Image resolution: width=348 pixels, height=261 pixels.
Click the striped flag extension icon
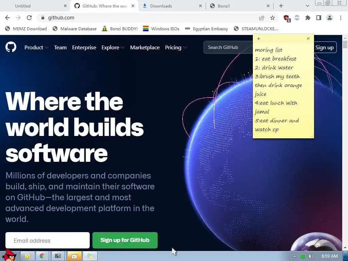pyautogui.click(x=297, y=18)
